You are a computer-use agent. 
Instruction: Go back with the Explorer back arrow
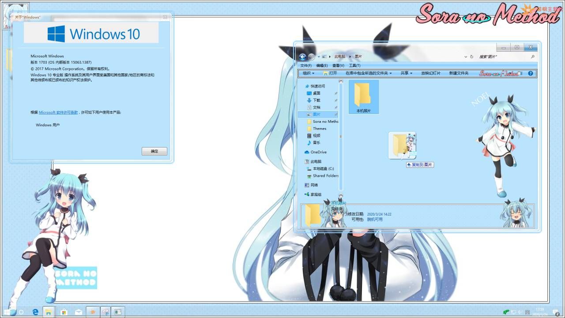click(302, 57)
